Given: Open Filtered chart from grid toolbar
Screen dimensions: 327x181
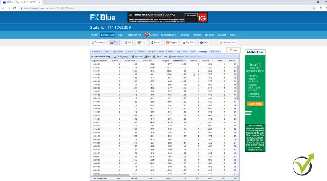Looking at the screenshot, I should [160, 56].
